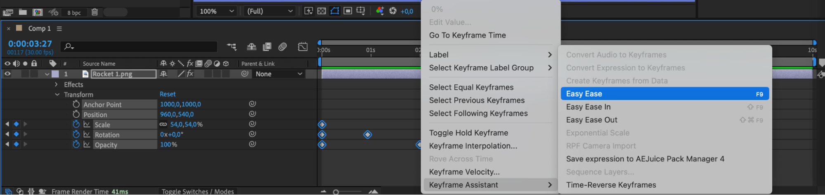Toggle the effects fx switch on Rocket 1.png
This screenshot has height=195, width=825.
pyautogui.click(x=190, y=74)
